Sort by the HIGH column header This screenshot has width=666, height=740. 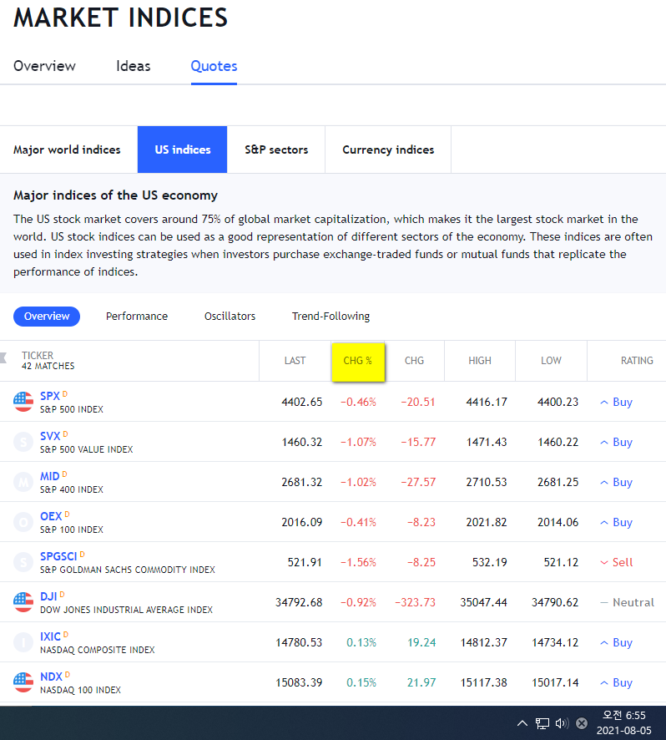[480, 361]
